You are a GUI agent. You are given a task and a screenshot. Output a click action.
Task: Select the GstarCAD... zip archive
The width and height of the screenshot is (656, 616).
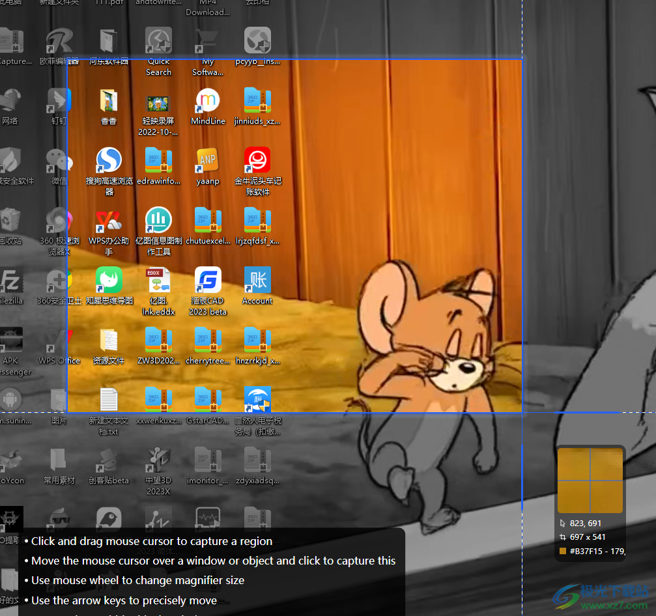pyautogui.click(x=208, y=400)
